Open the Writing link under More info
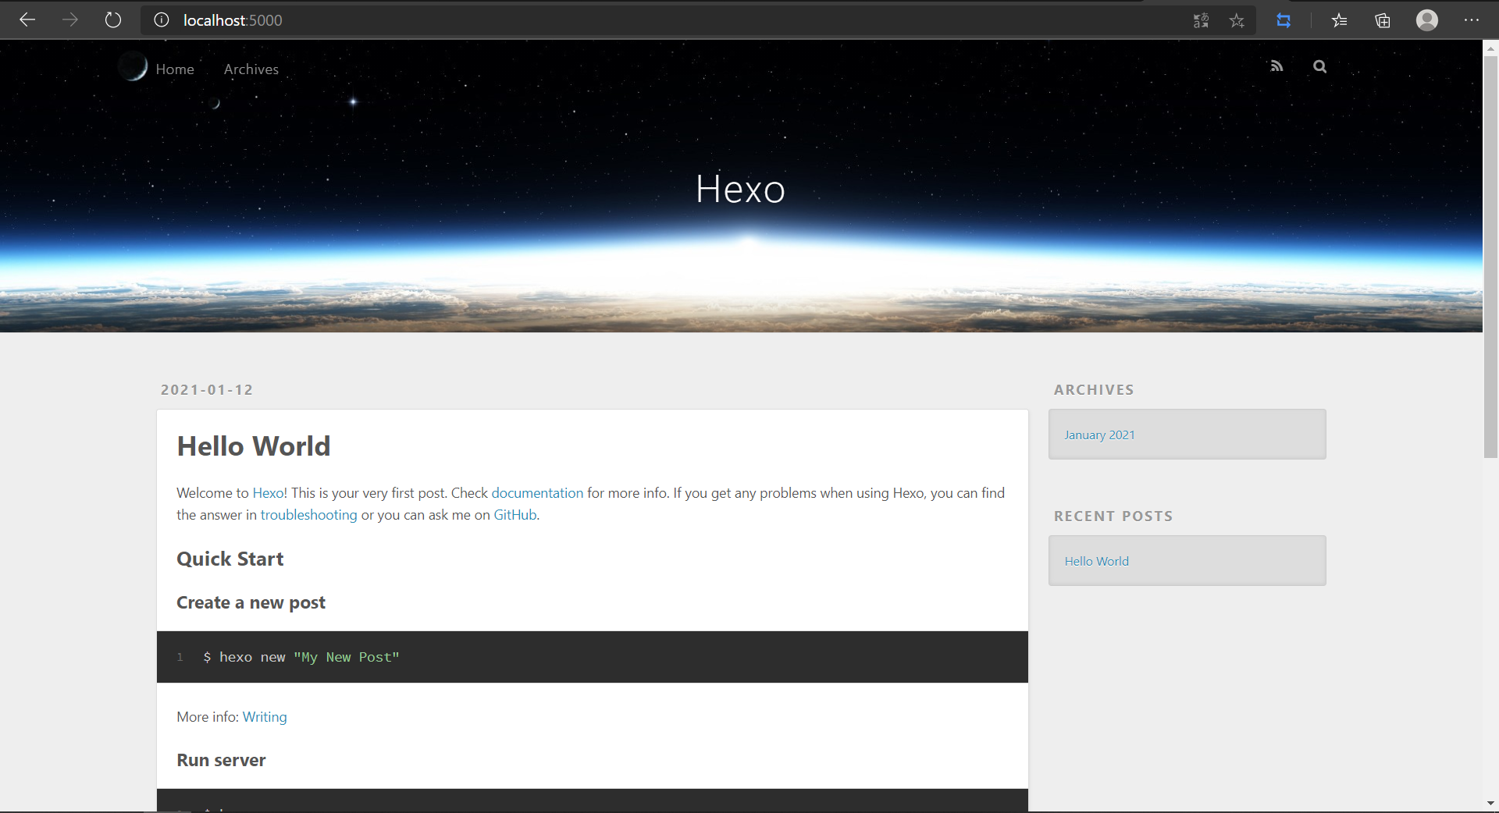 (265, 717)
